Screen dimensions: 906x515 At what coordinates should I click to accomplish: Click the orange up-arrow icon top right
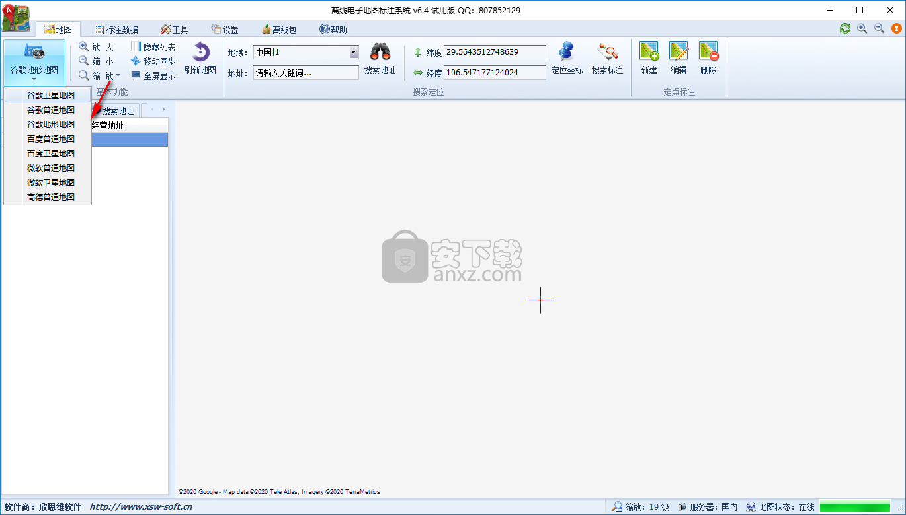coord(896,28)
